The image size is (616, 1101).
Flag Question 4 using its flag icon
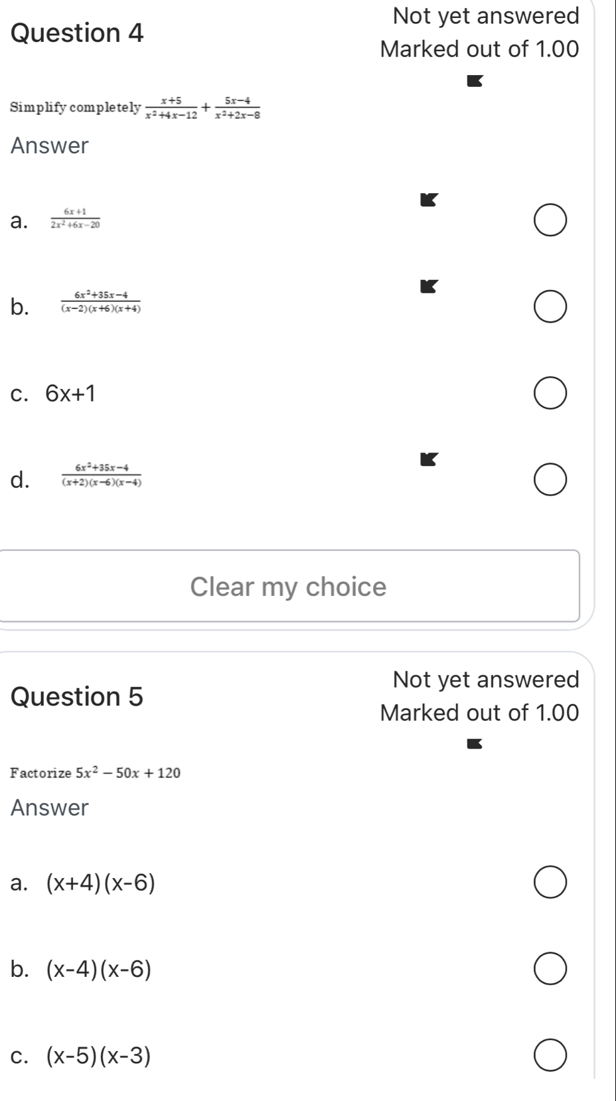click(475, 81)
